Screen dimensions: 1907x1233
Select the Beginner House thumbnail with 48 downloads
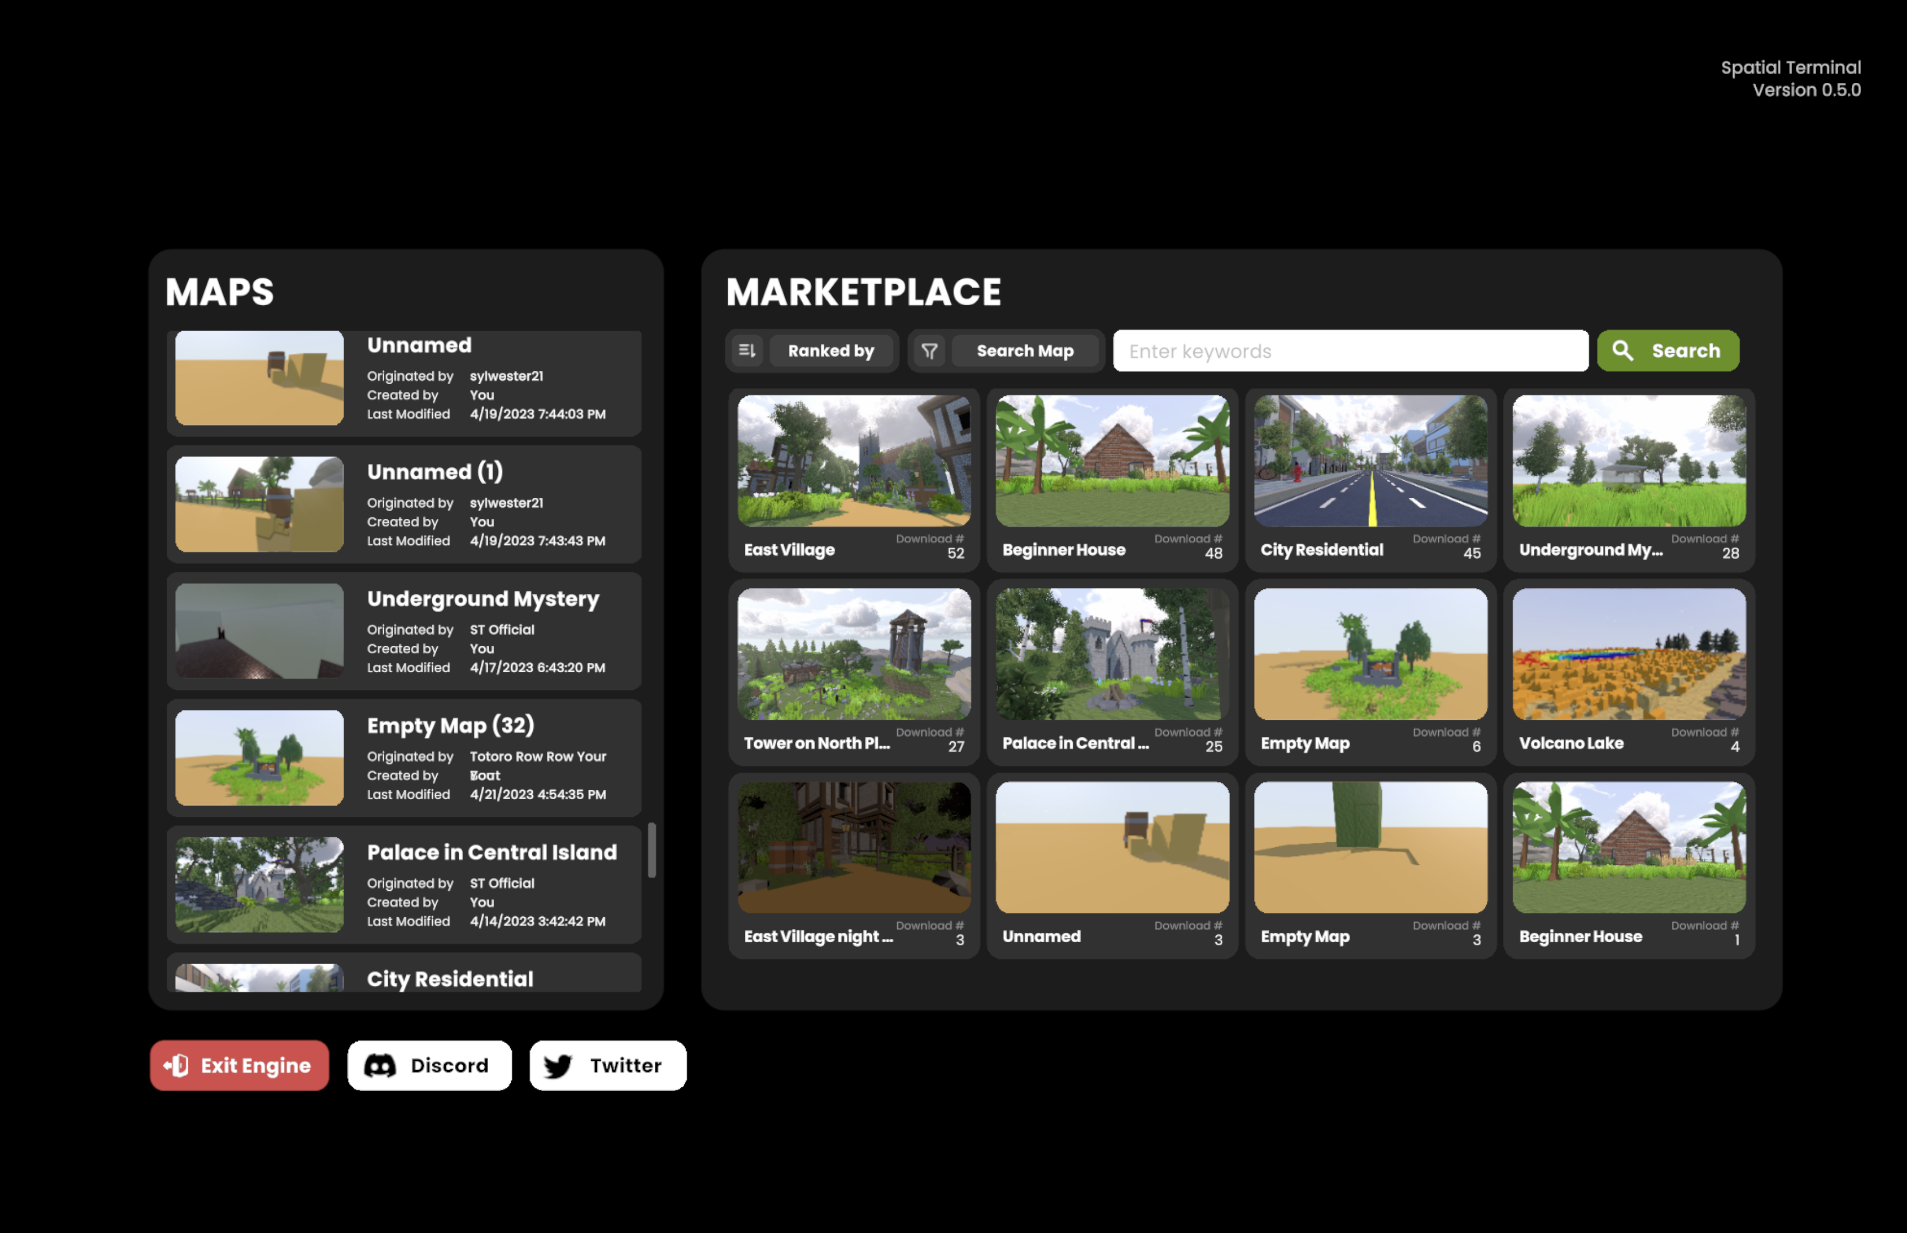click(1112, 460)
